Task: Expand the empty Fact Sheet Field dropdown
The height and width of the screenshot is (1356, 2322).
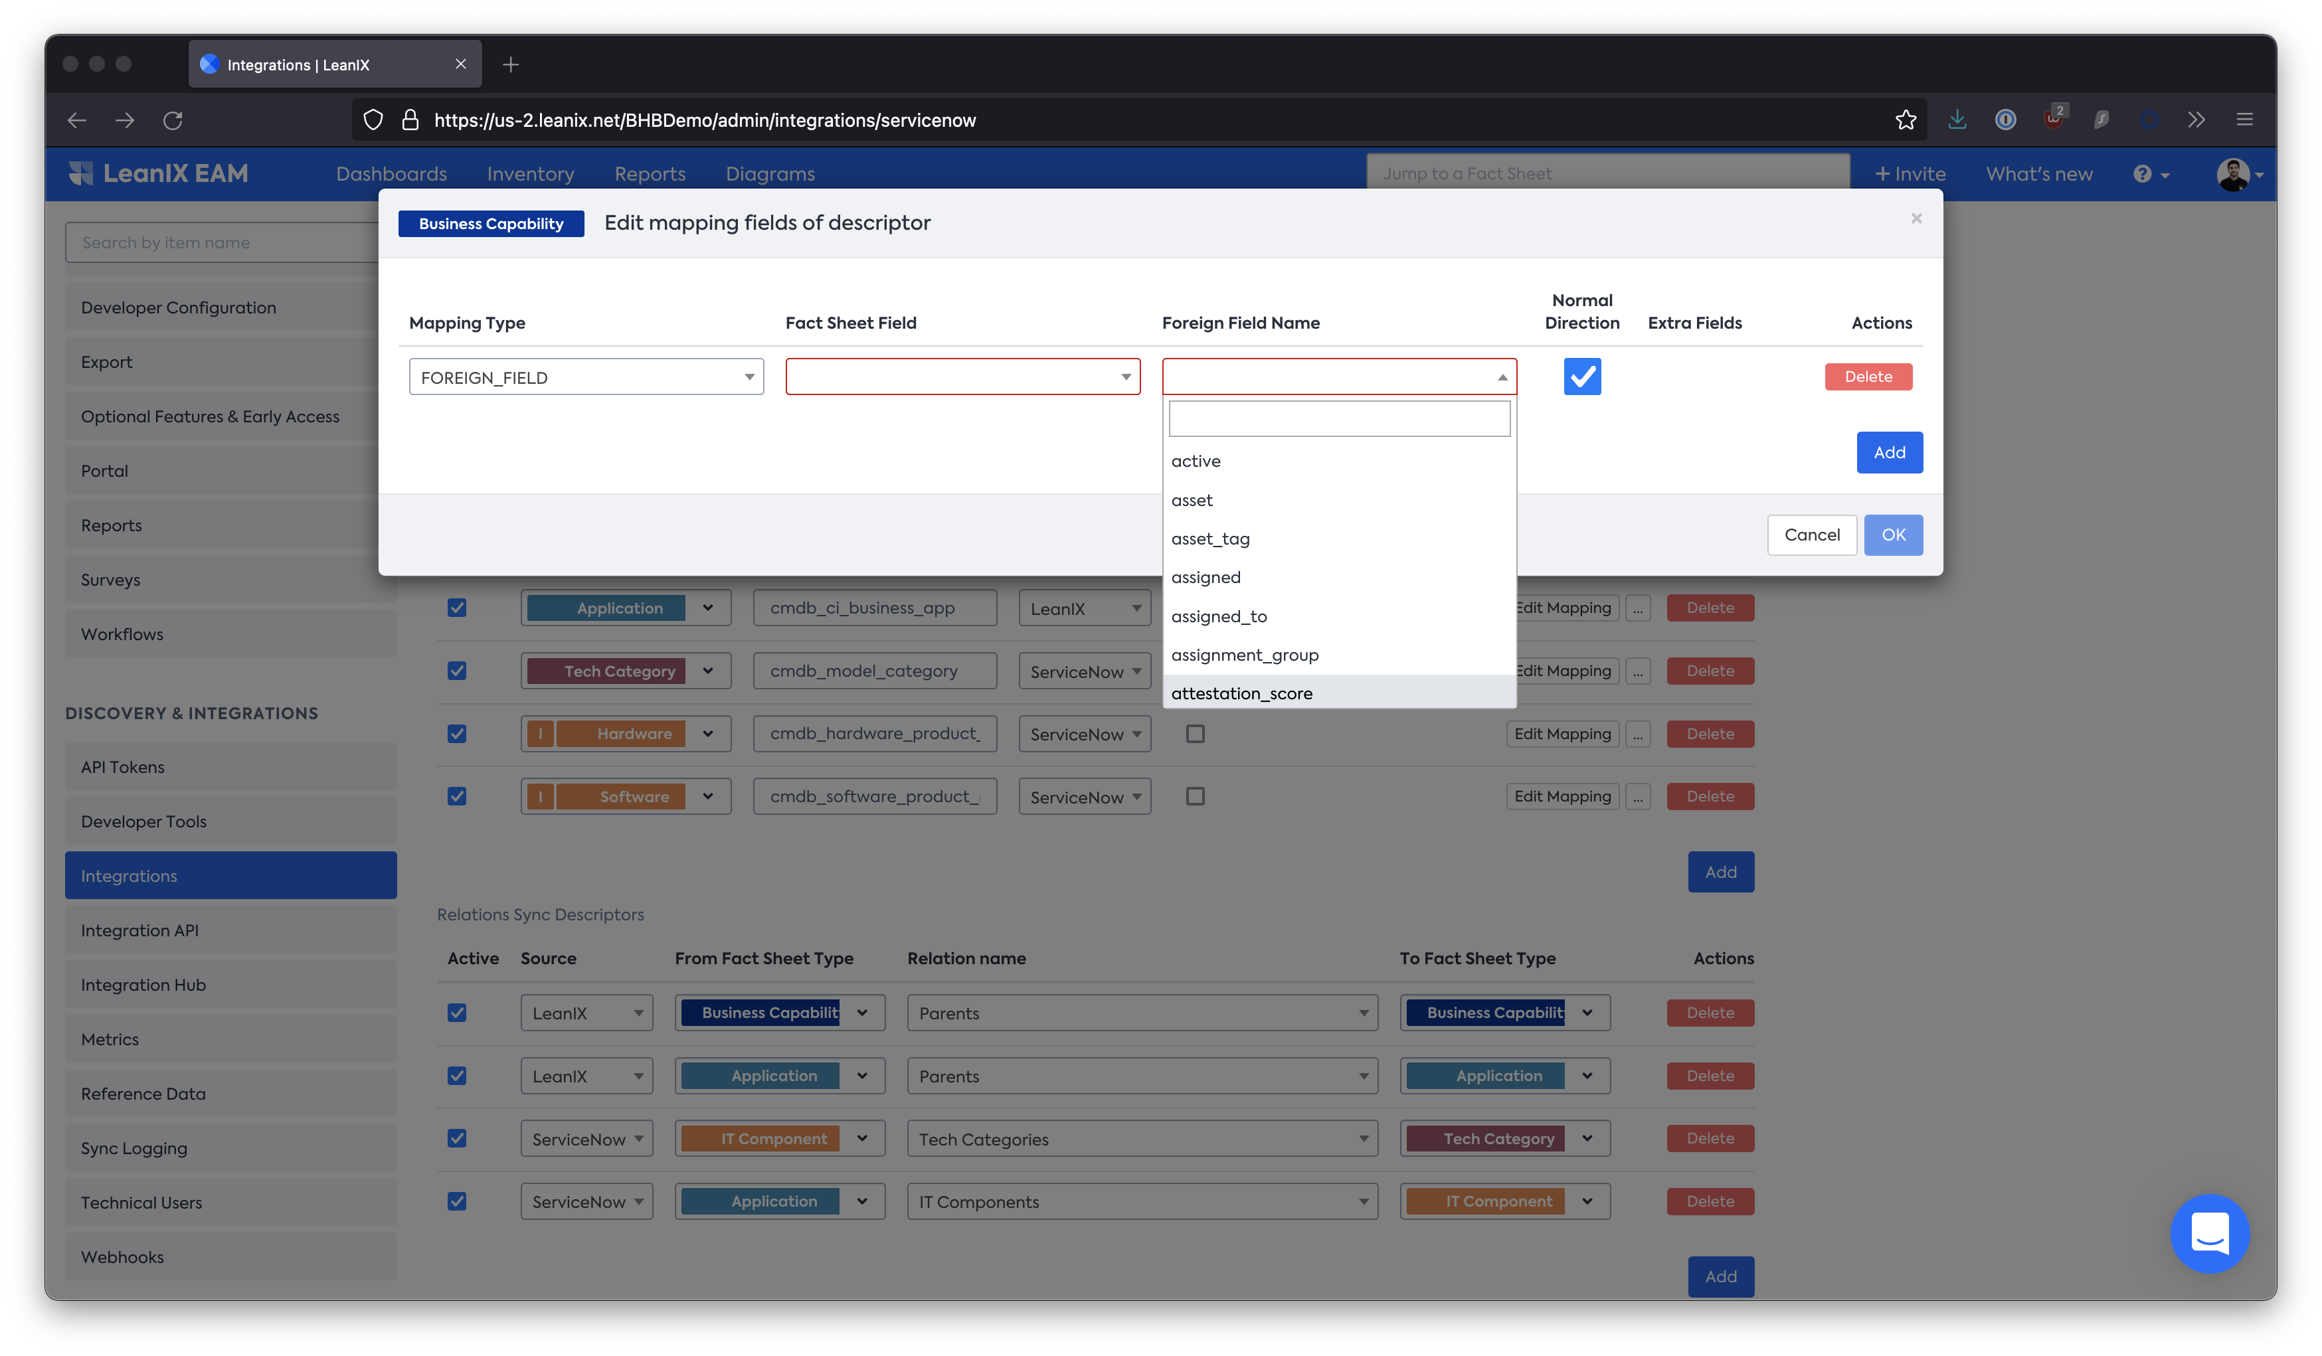Action: (962, 377)
